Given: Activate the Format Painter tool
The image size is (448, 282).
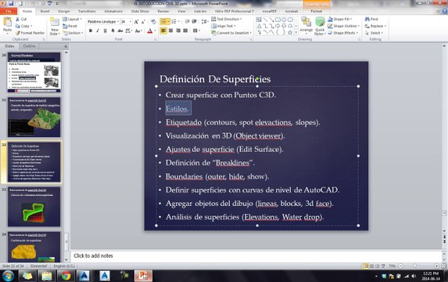Looking at the screenshot, I should (x=30, y=33).
